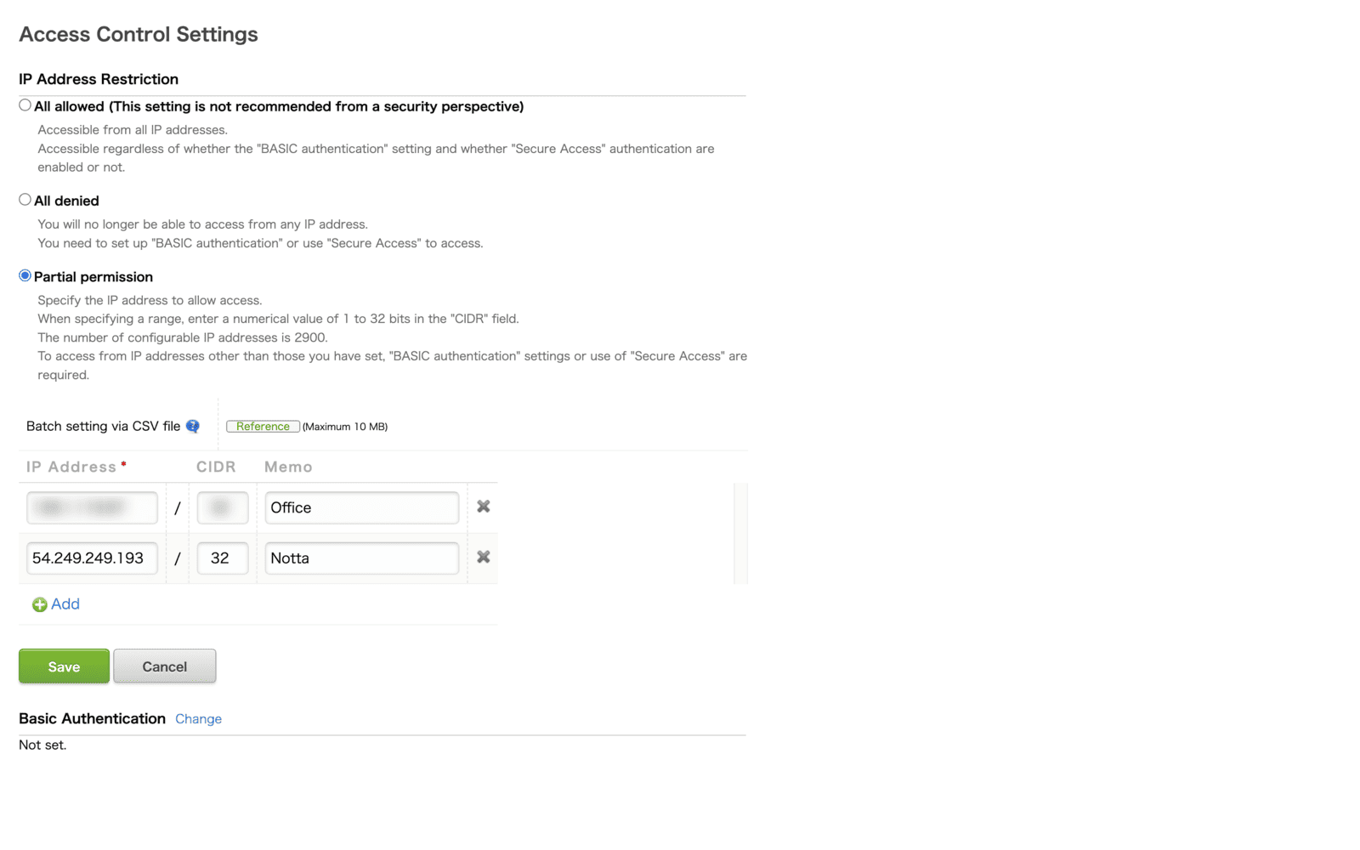Click the CIDR field containing 32
The width and height of the screenshot is (1360, 850).
click(x=223, y=558)
